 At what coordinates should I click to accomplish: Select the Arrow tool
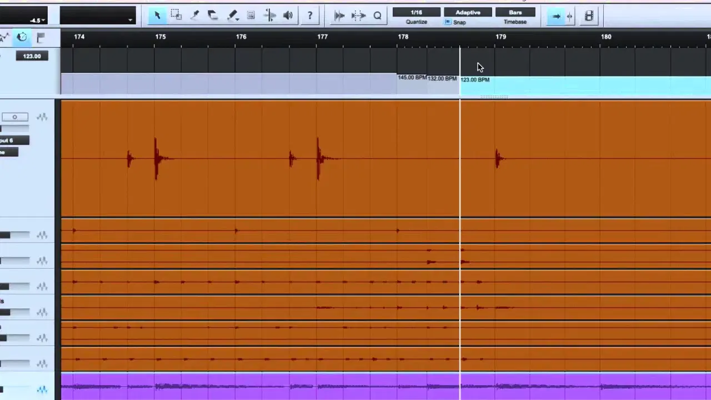click(157, 16)
